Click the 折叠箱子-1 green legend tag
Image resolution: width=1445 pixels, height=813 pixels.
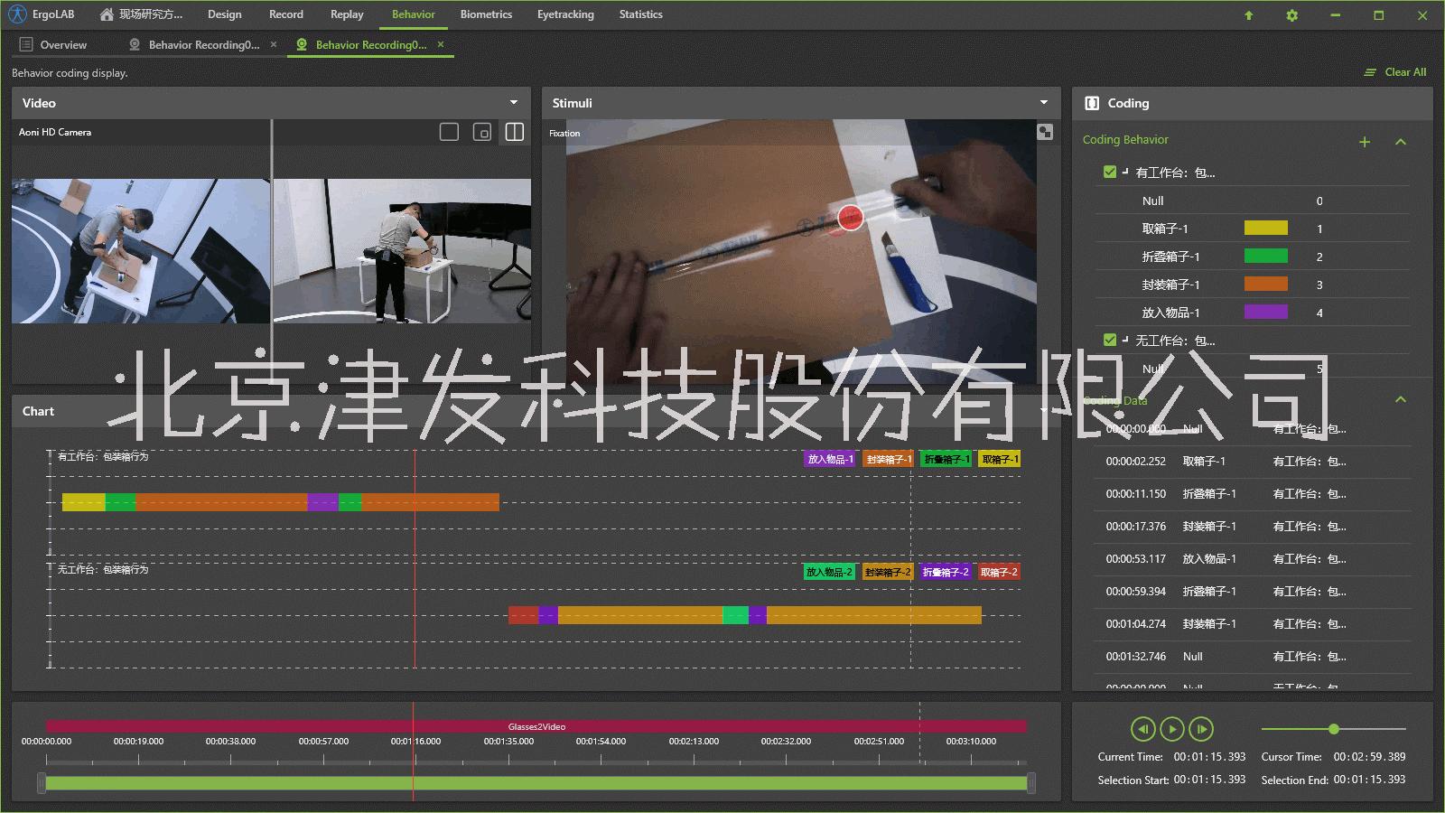point(946,459)
